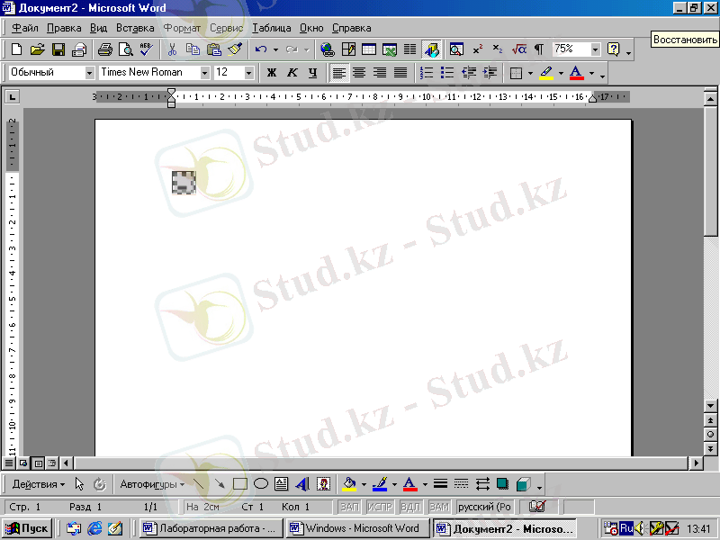This screenshot has width=720, height=540.
Task: Expand the borders dropdown arrow
Action: [x=530, y=73]
